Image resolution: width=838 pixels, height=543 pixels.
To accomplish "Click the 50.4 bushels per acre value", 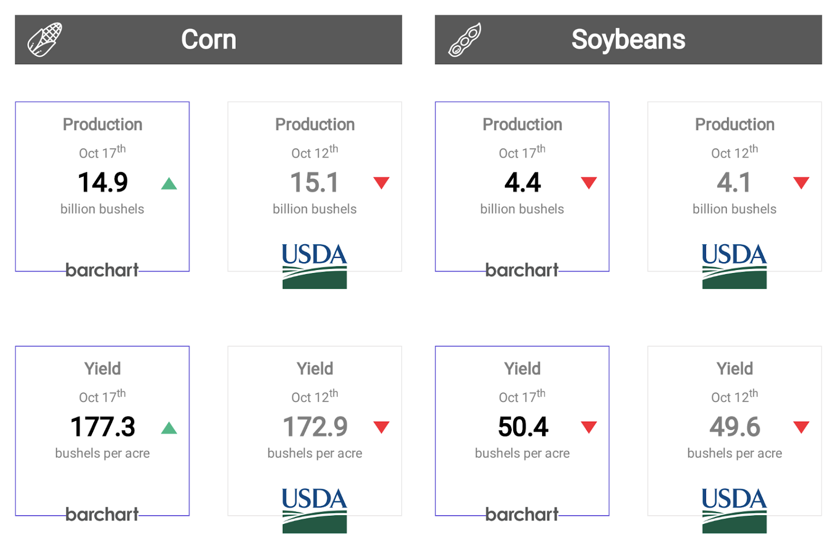I will coord(523,427).
